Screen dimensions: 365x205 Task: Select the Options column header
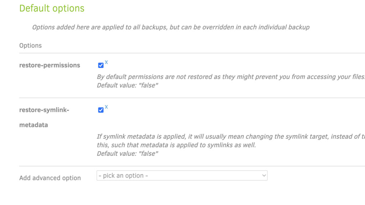(x=31, y=45)
